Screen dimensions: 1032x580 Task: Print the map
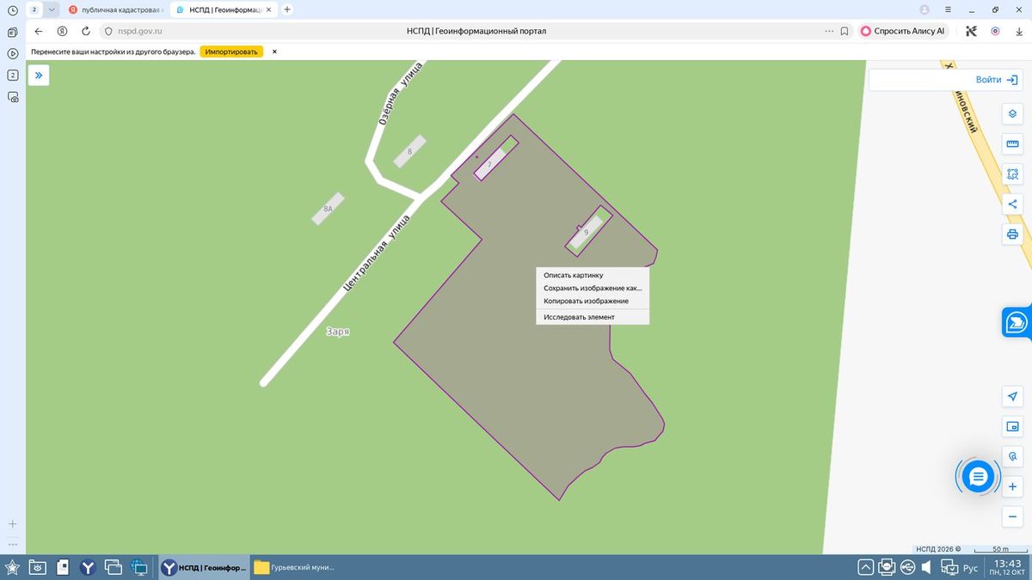pyautogui.click(x=1012, y=234)
